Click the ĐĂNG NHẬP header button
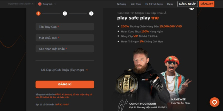 tap(187, 4)
